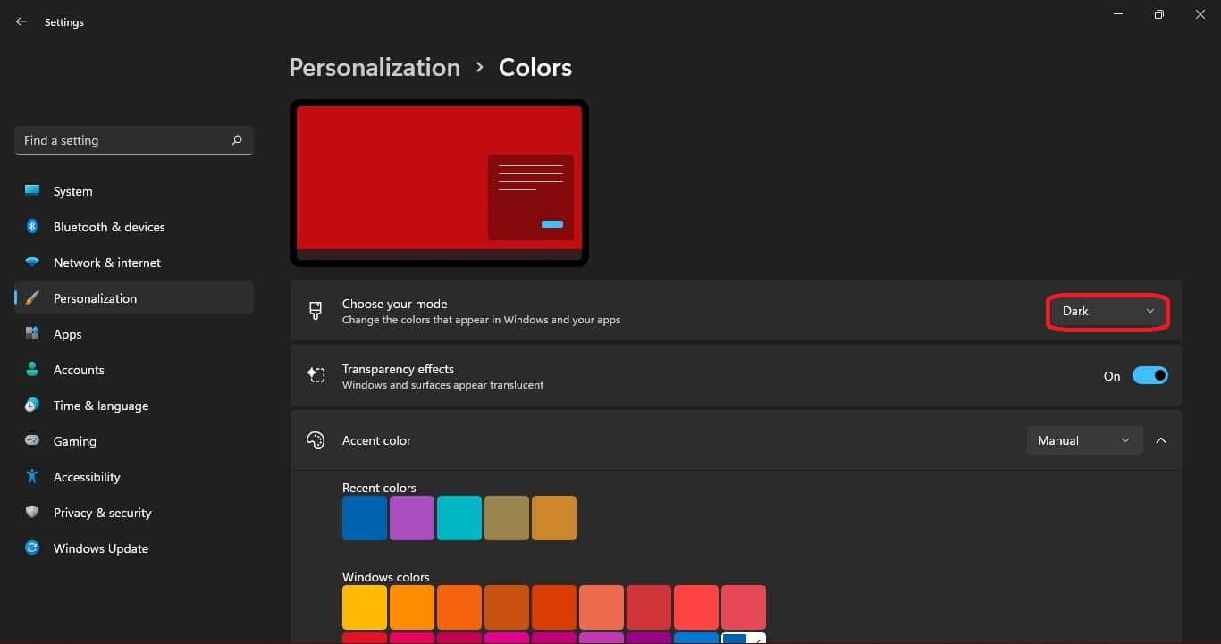Go to Privacy & security settings
1221x644 pixels.
pyautogui.click(x=102, y=513)
